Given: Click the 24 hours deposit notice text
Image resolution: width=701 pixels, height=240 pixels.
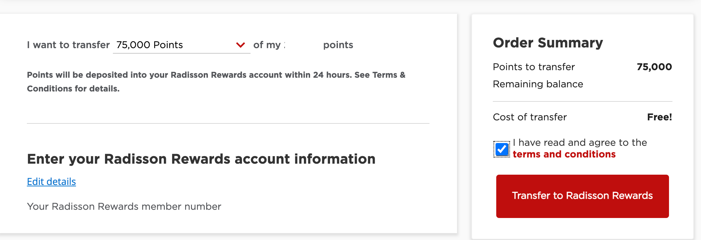Looking at the screenshot, I should (216, 75).
